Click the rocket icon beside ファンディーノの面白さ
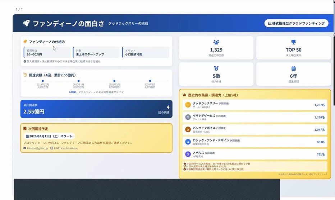Screen dimensions: 335x200 pos(26,23)
